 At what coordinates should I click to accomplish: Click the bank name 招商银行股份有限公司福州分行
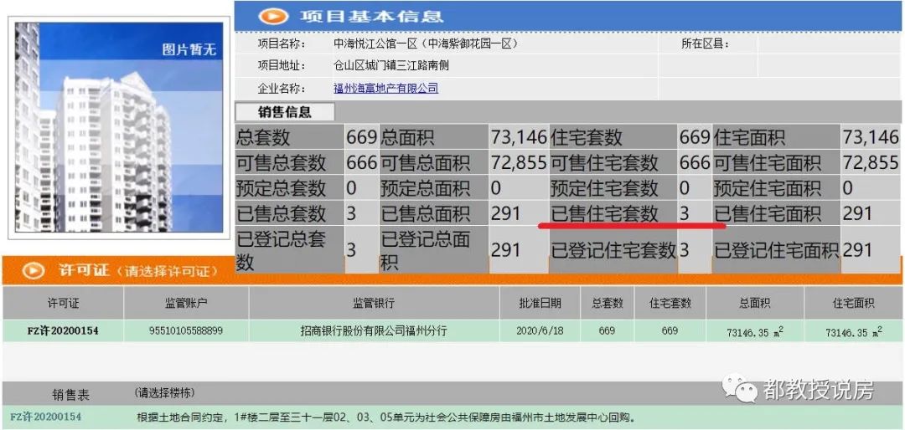pyautogui.click(x=374, y=330)
